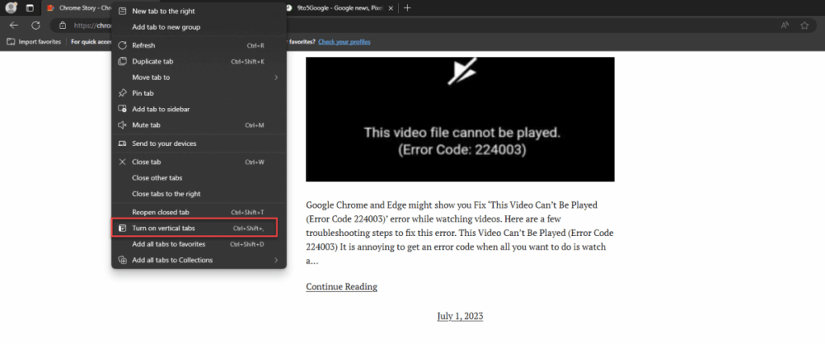
Task: Select Duplicate tab menu entry
Action: pos(199,61)
